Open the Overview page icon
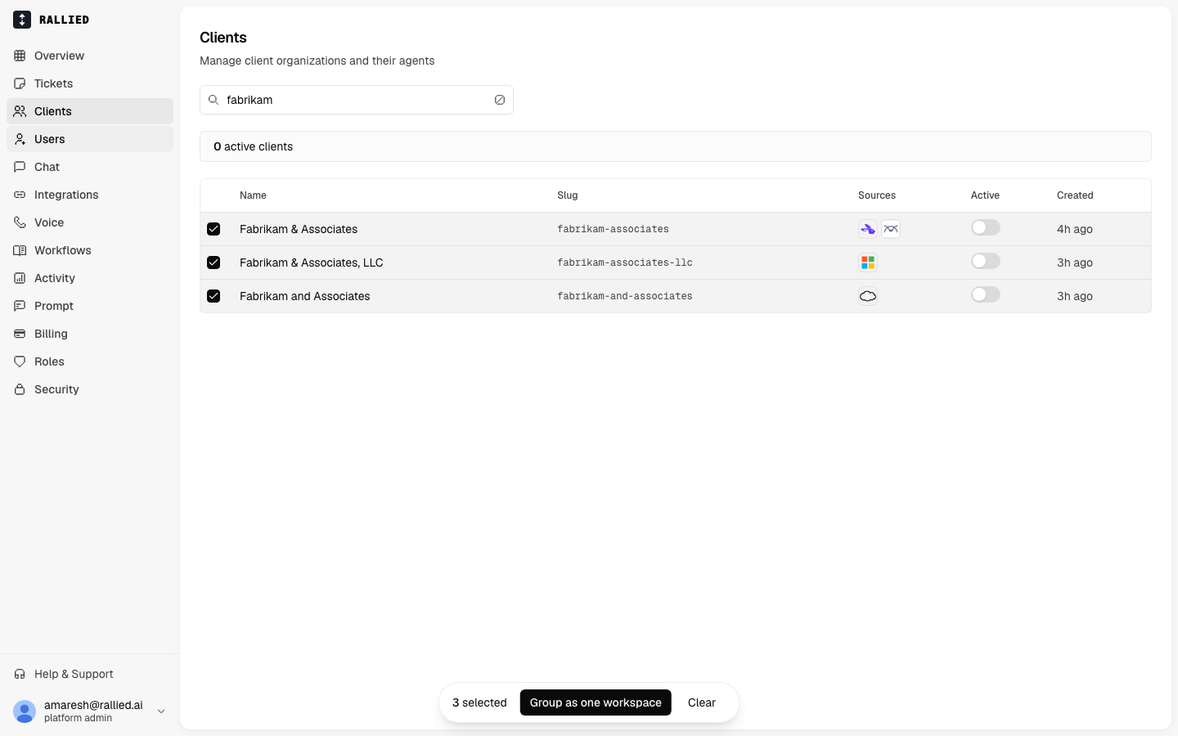Viewport: 1178px width, 736px height. tap(20, 56)
